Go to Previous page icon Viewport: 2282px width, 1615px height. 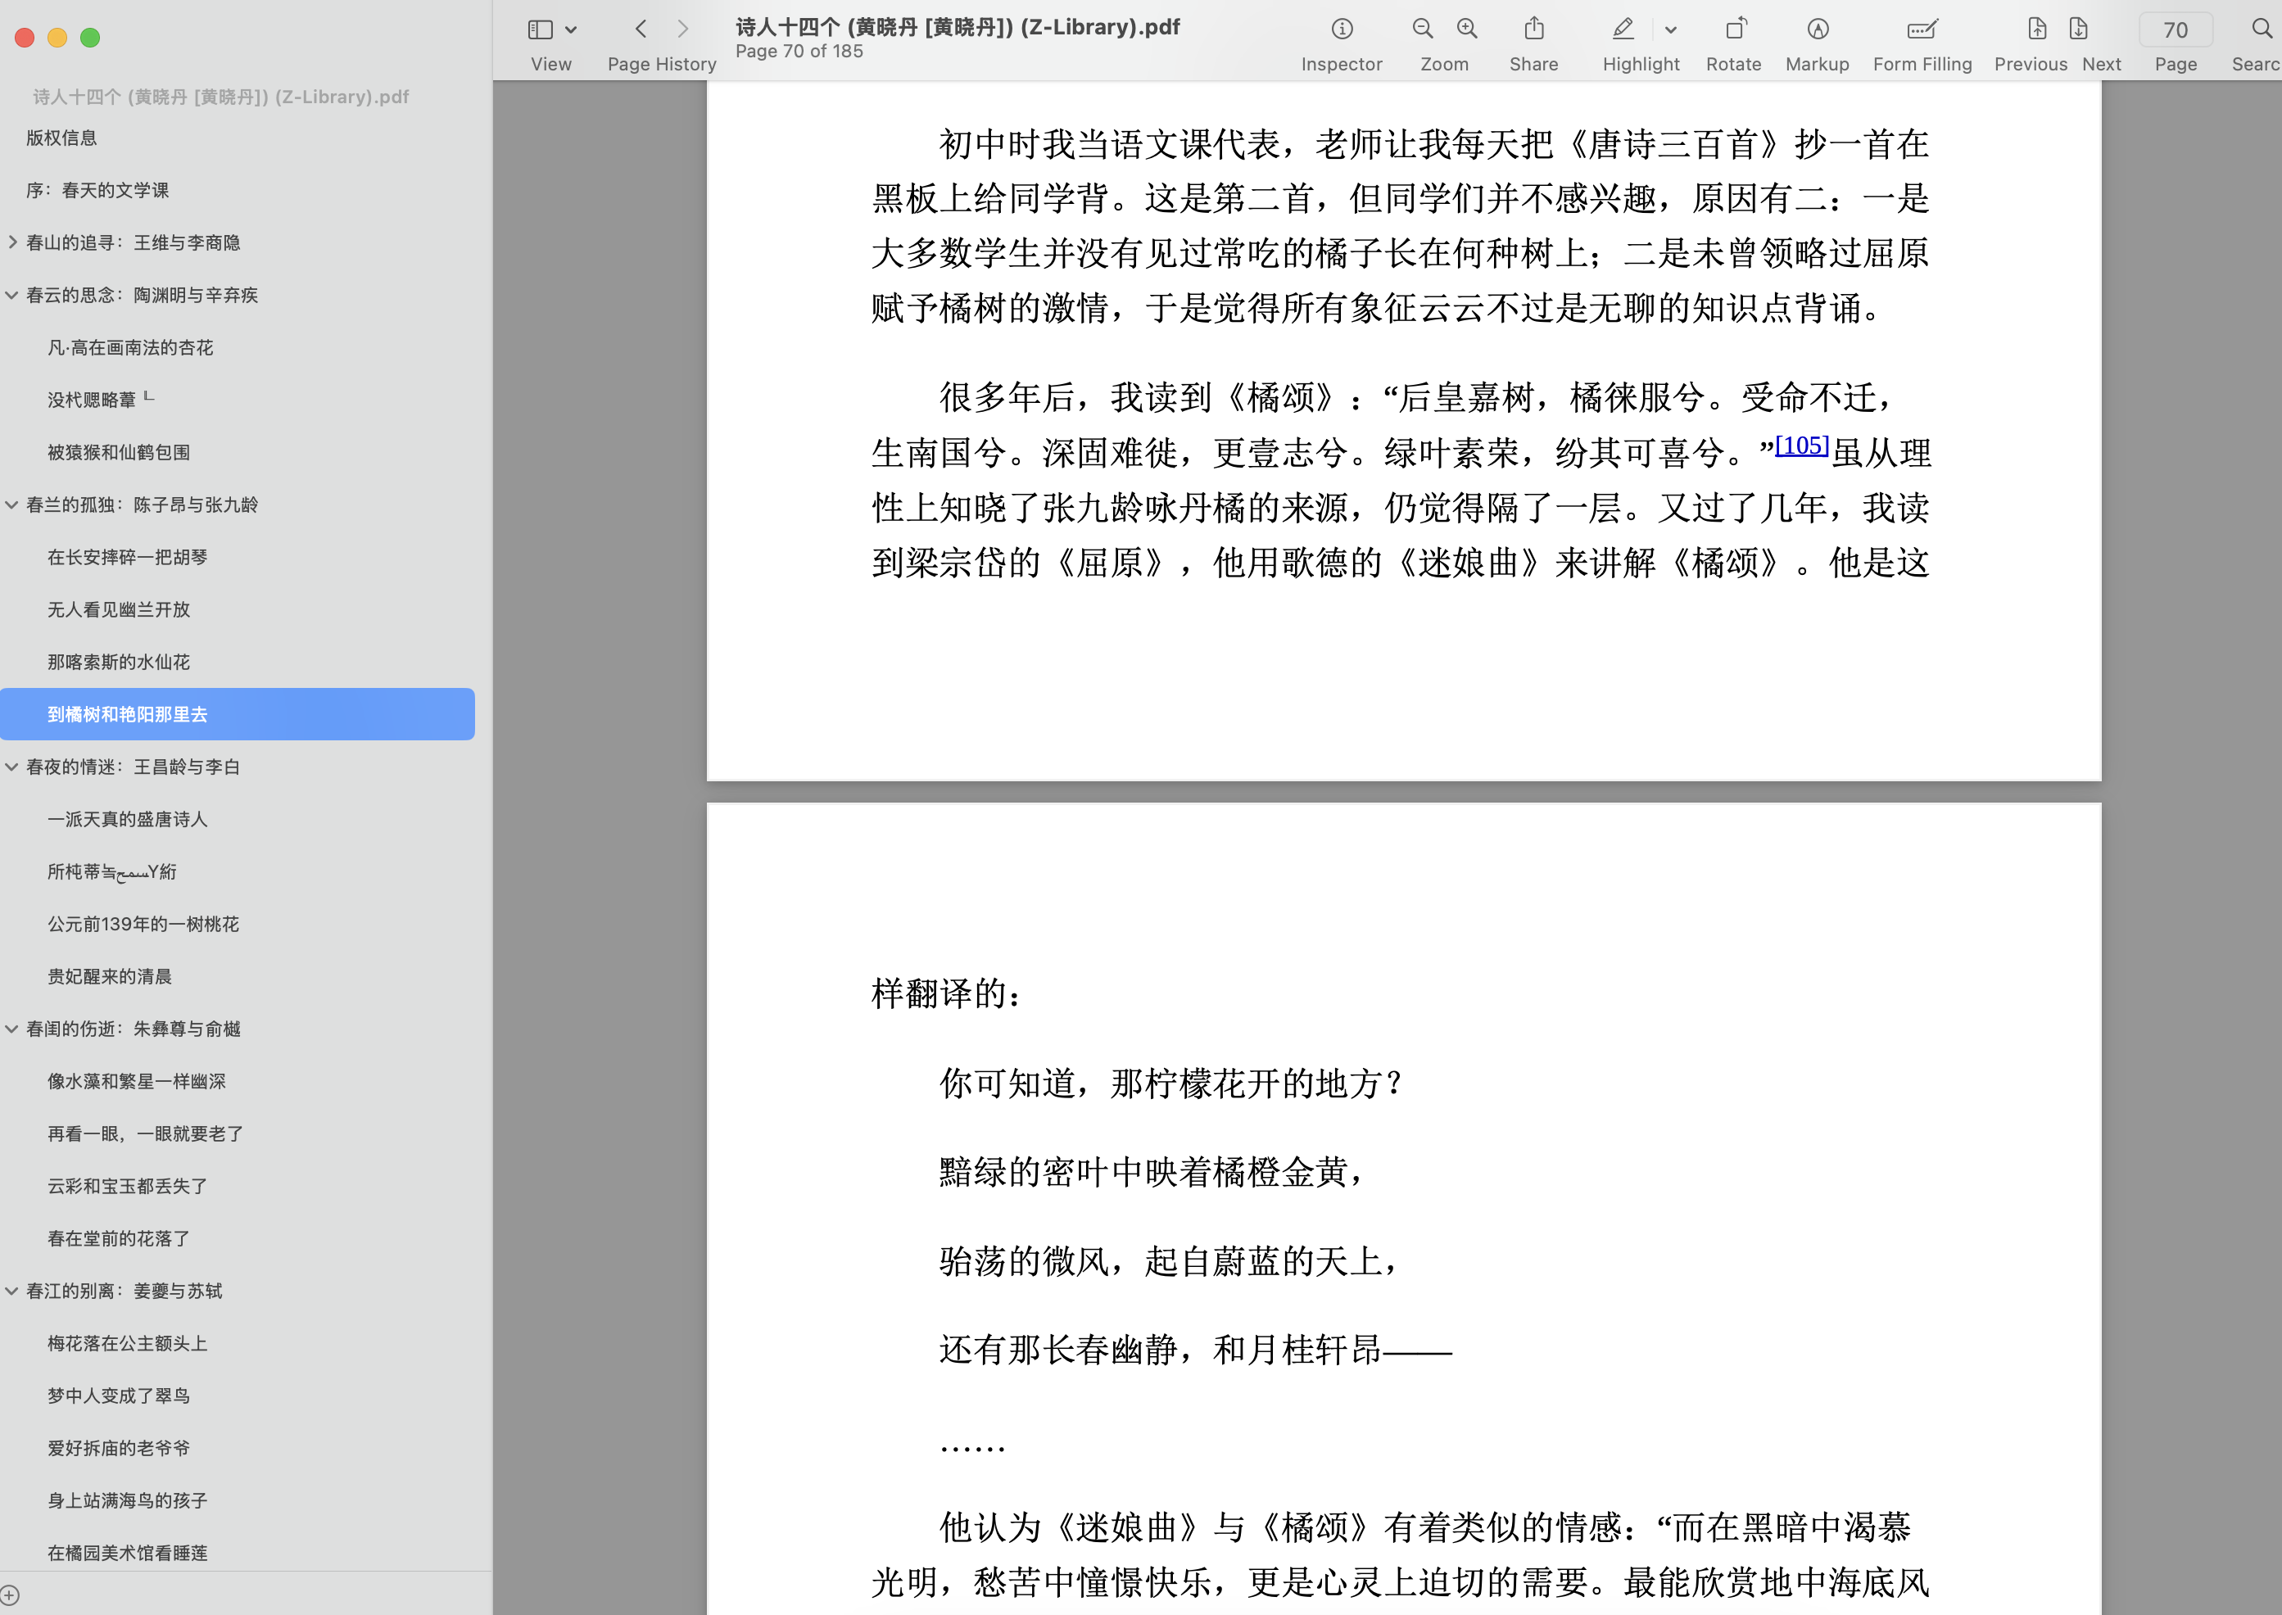click(x=2036, y=29)
